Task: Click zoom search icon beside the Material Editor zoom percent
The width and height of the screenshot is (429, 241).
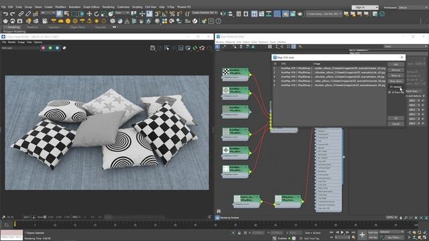Action: click(x=406, y=218)
